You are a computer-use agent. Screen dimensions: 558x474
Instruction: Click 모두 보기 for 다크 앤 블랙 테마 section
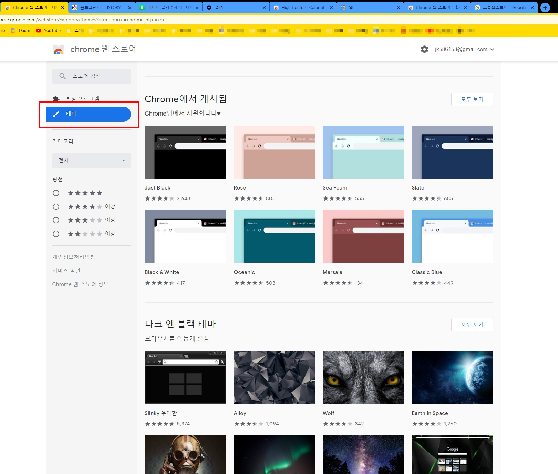472,325
